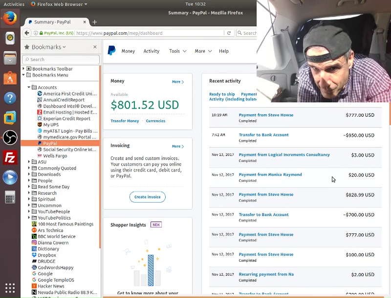Collapse the Bookmarks Menu folder
This screenshot has width=391, height=298.
pyautogui.click(x=23, y=75)
